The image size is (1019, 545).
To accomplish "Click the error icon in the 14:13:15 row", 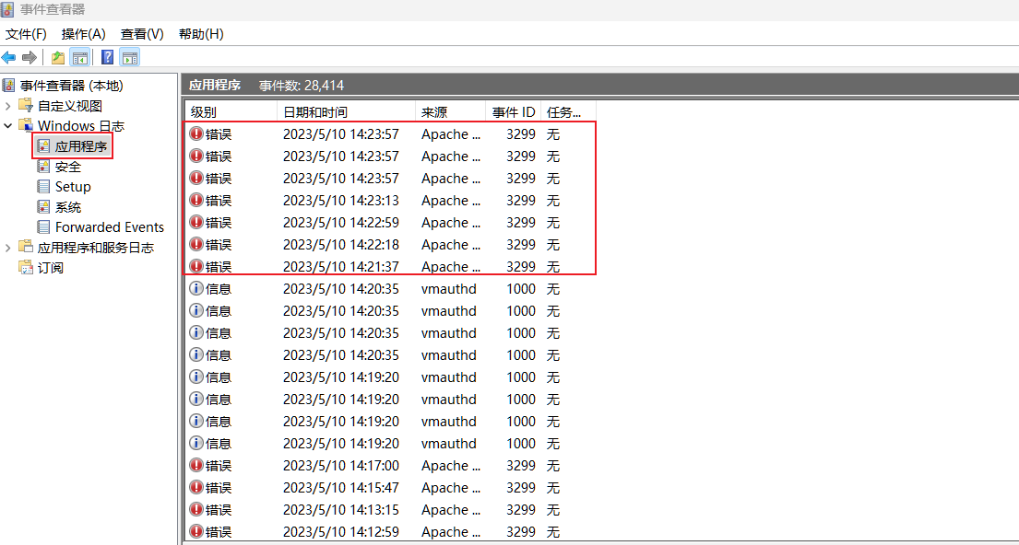I will [196, 509].
